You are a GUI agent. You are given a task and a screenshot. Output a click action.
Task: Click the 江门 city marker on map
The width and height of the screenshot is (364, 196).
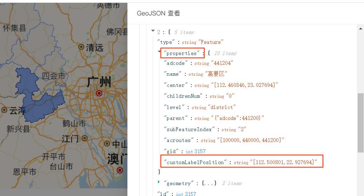pos(85,138)
